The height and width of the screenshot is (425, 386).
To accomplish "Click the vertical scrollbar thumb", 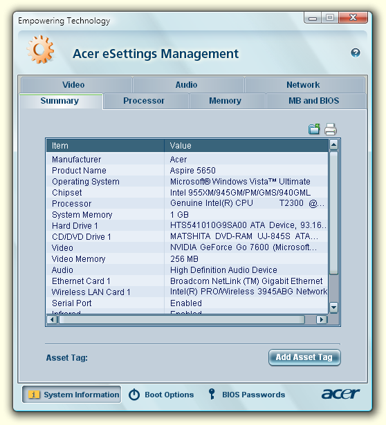I will click(x=333, y=213).
